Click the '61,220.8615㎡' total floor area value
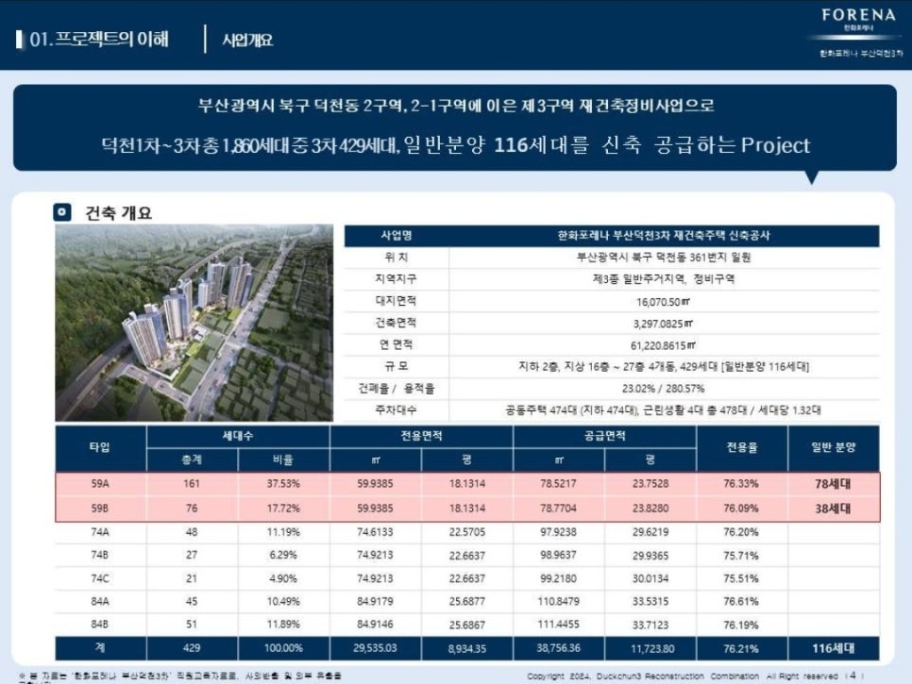 (664, 346)
